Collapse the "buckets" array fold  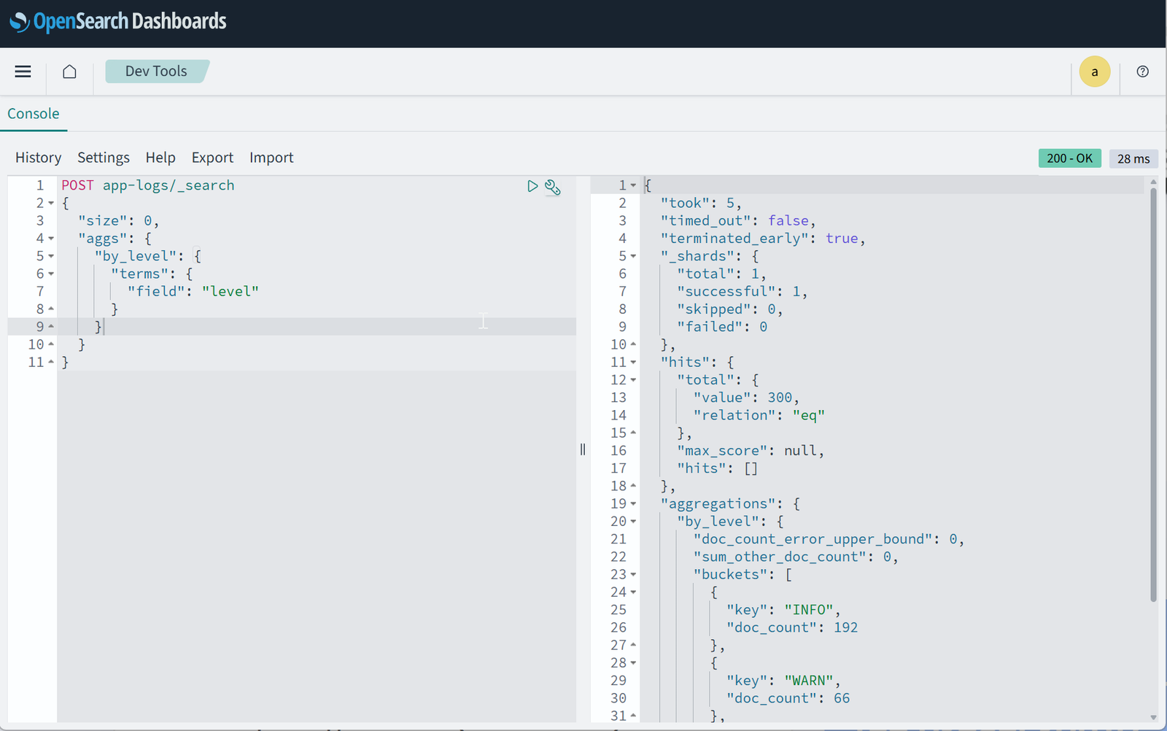tap(633, 575)
